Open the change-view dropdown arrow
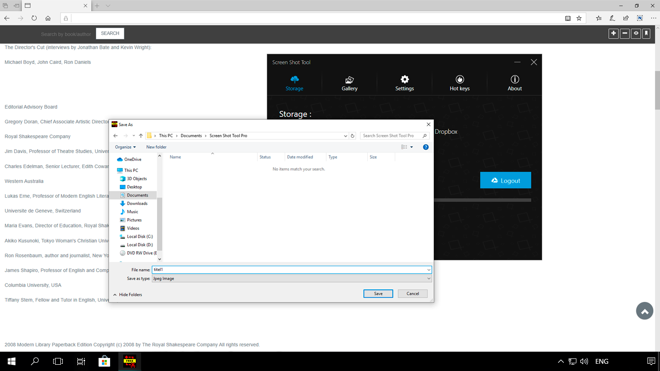 (411, 147)
